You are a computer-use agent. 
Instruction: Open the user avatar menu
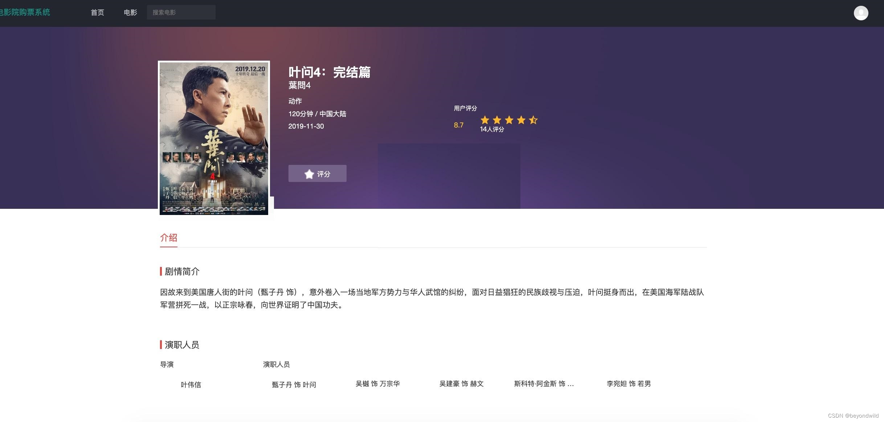click(x=861, y=13)
